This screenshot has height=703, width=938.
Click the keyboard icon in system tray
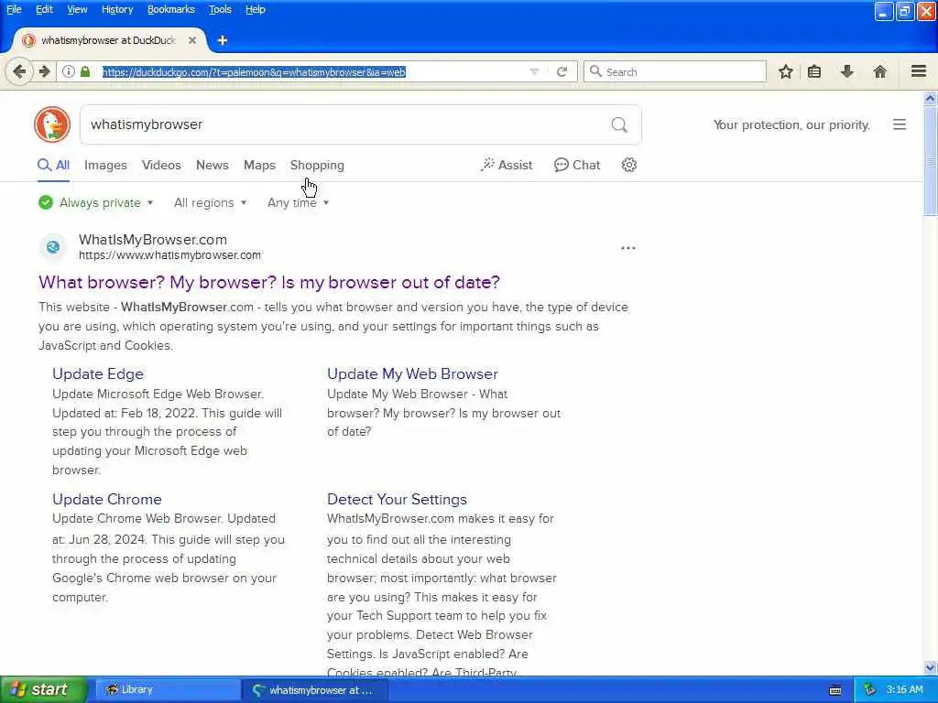(x=835, y=690)
